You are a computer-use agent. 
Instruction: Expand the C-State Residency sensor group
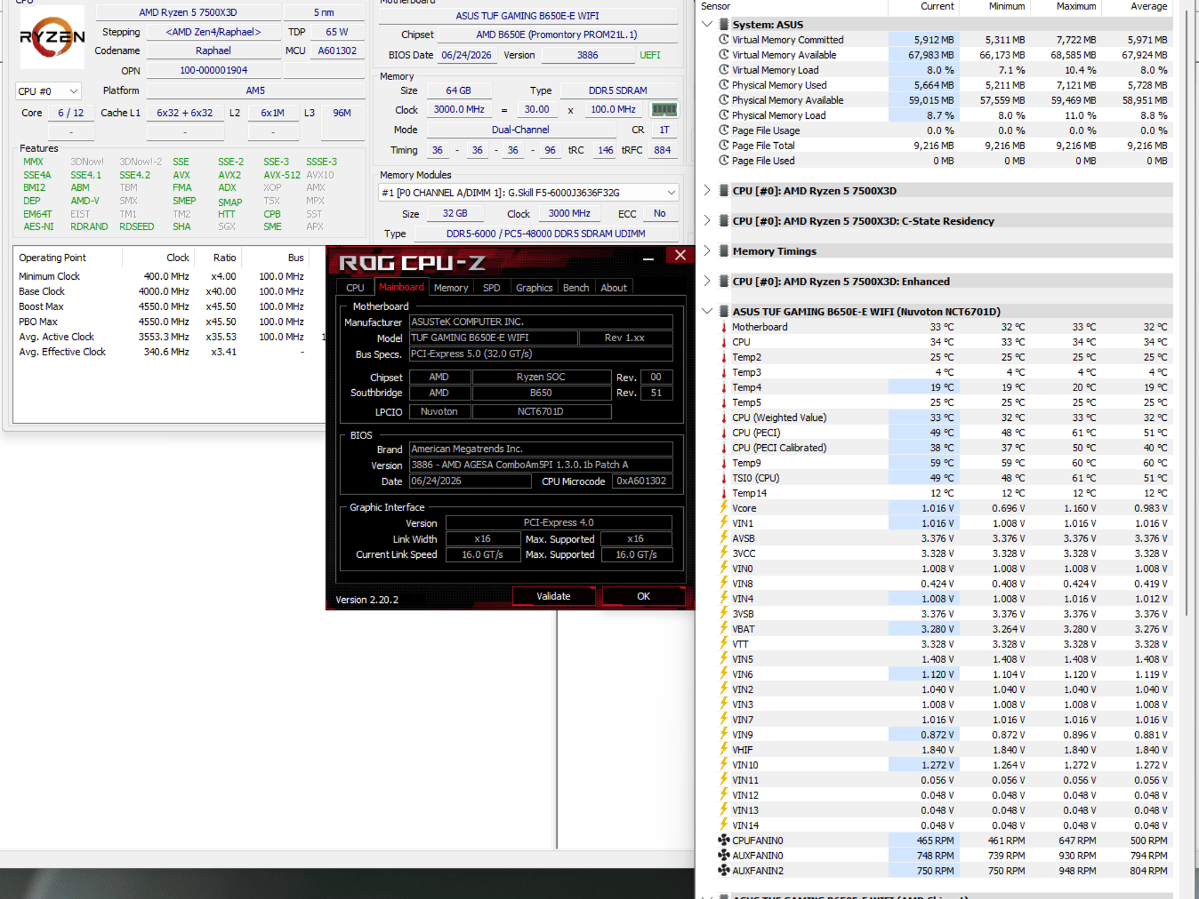click(x=707, y=221)
